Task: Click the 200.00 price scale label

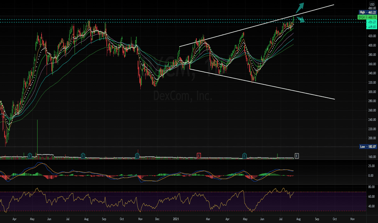Action: (x=372, y=138)
